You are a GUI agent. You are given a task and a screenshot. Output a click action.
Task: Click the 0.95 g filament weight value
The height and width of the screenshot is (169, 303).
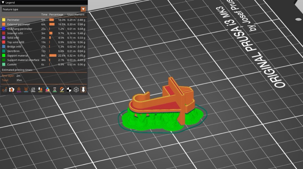(x=81, y=55)
